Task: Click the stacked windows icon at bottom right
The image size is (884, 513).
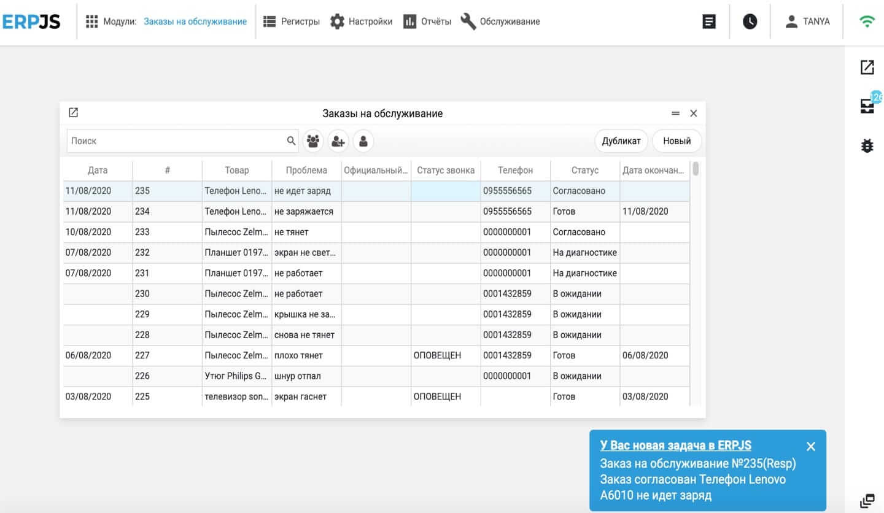Action: coord(867,501)
